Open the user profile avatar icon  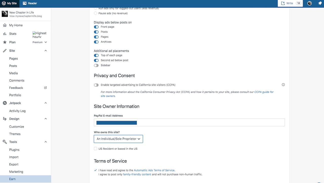(309, 3)
